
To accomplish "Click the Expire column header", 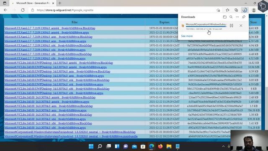I will click(164, 22).
